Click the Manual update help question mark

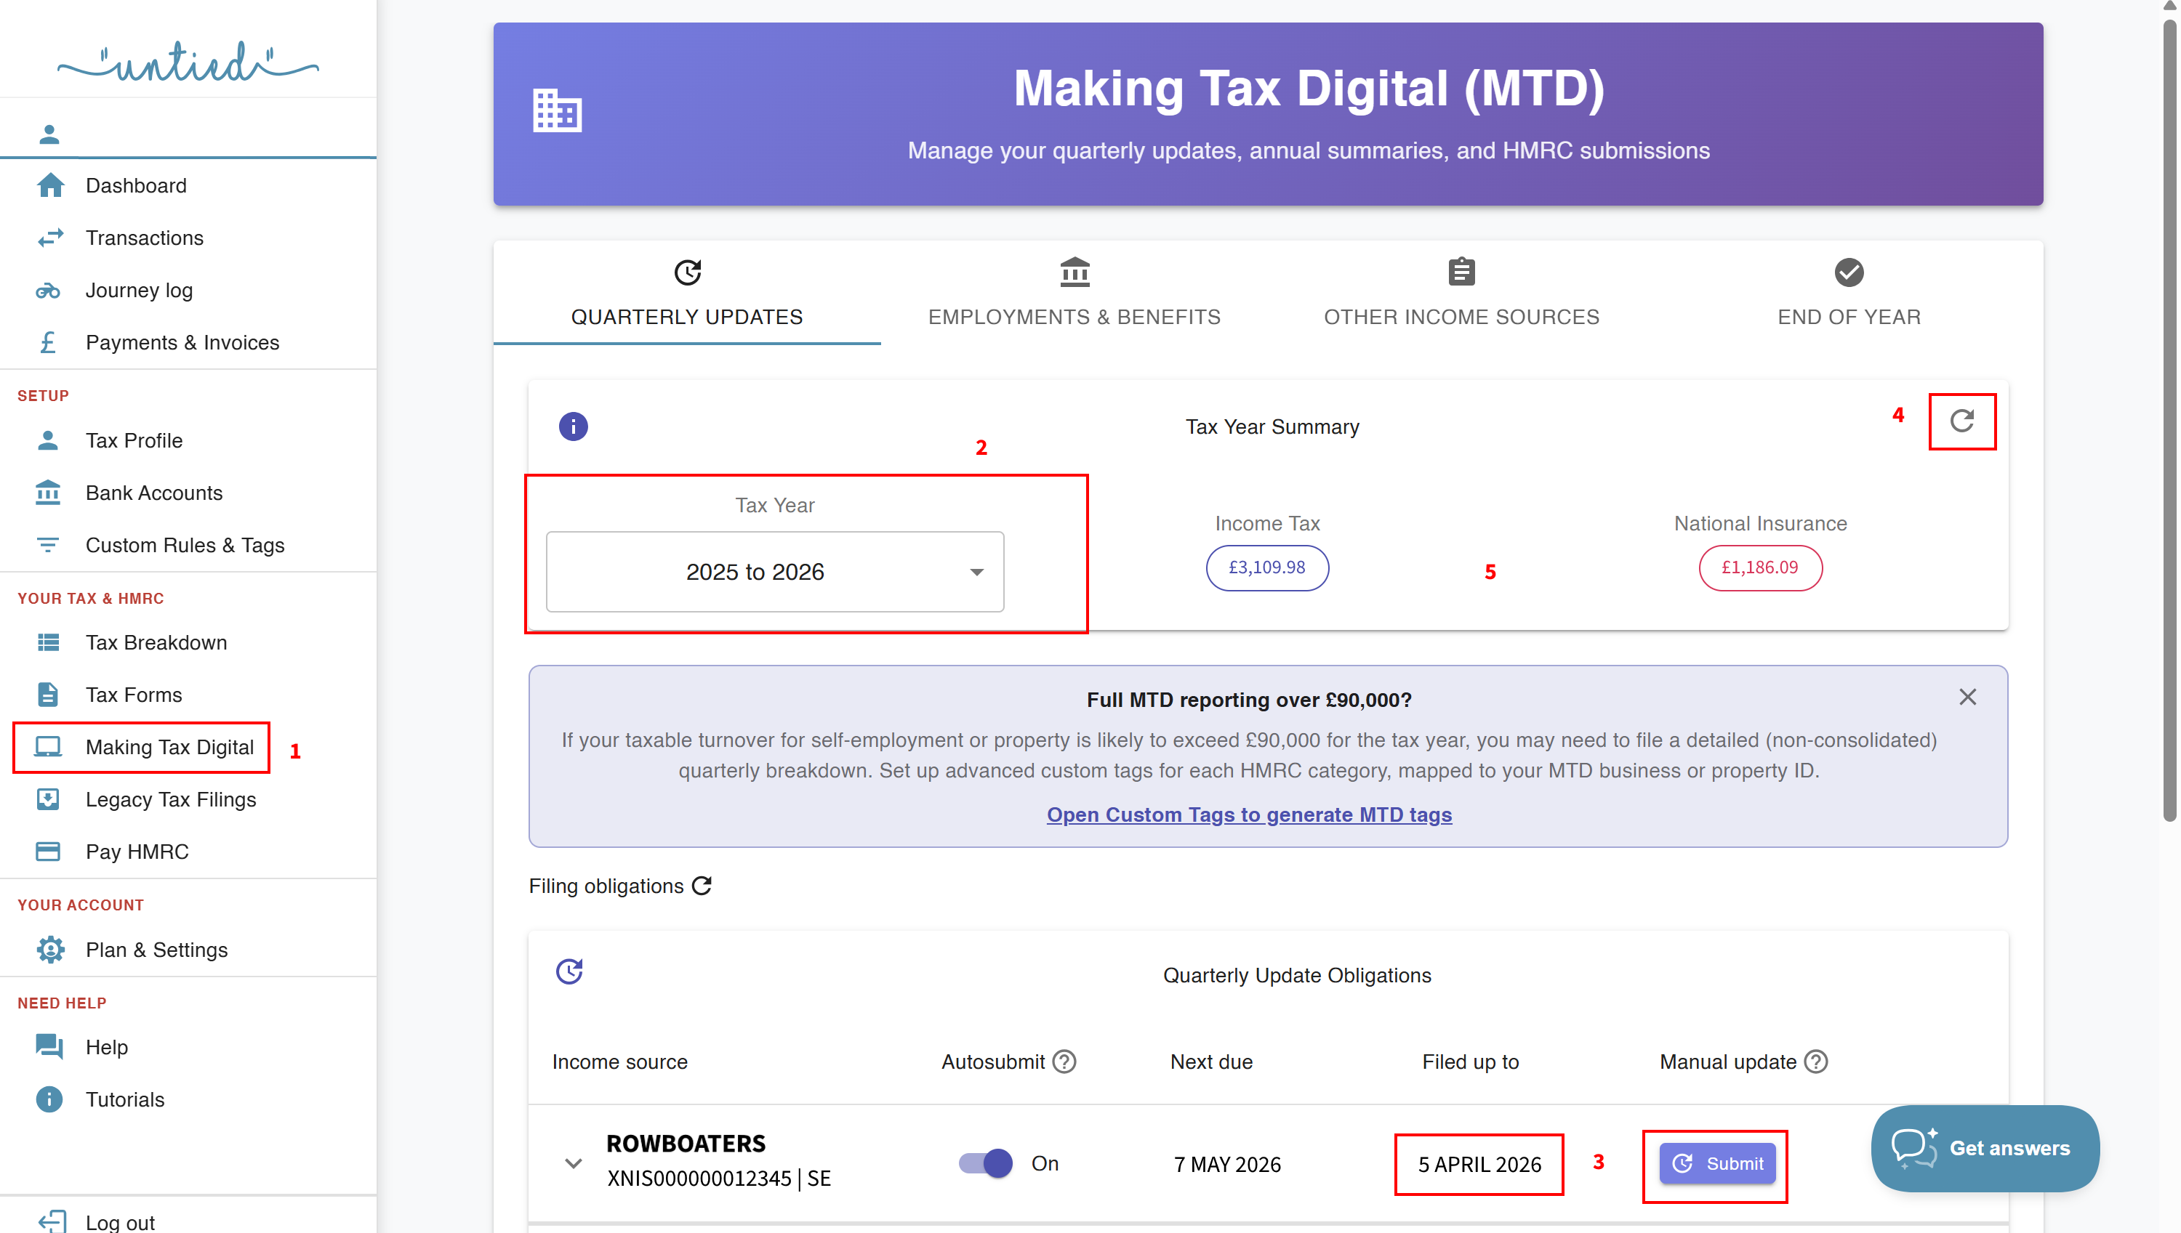tap(1816, 1062)
